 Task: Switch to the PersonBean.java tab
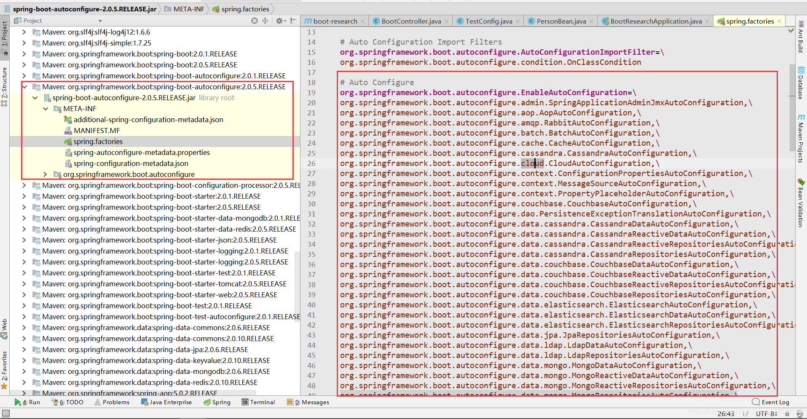(561, 21)
